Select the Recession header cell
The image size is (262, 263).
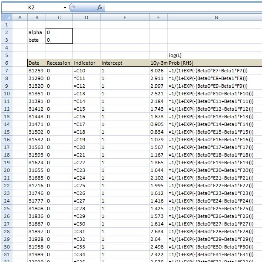pos(59,63)
